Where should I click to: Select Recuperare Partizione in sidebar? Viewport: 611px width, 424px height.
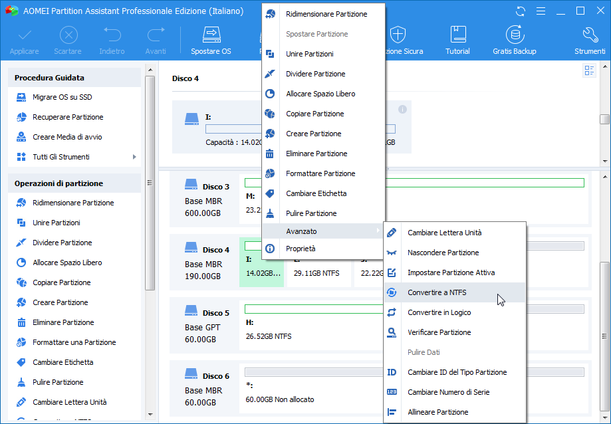(67, 117)
